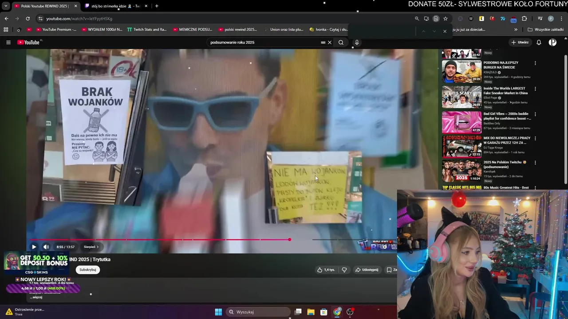Expand the description with ...więcej
This screenshot has height=319, width=568.
(36, 297)
